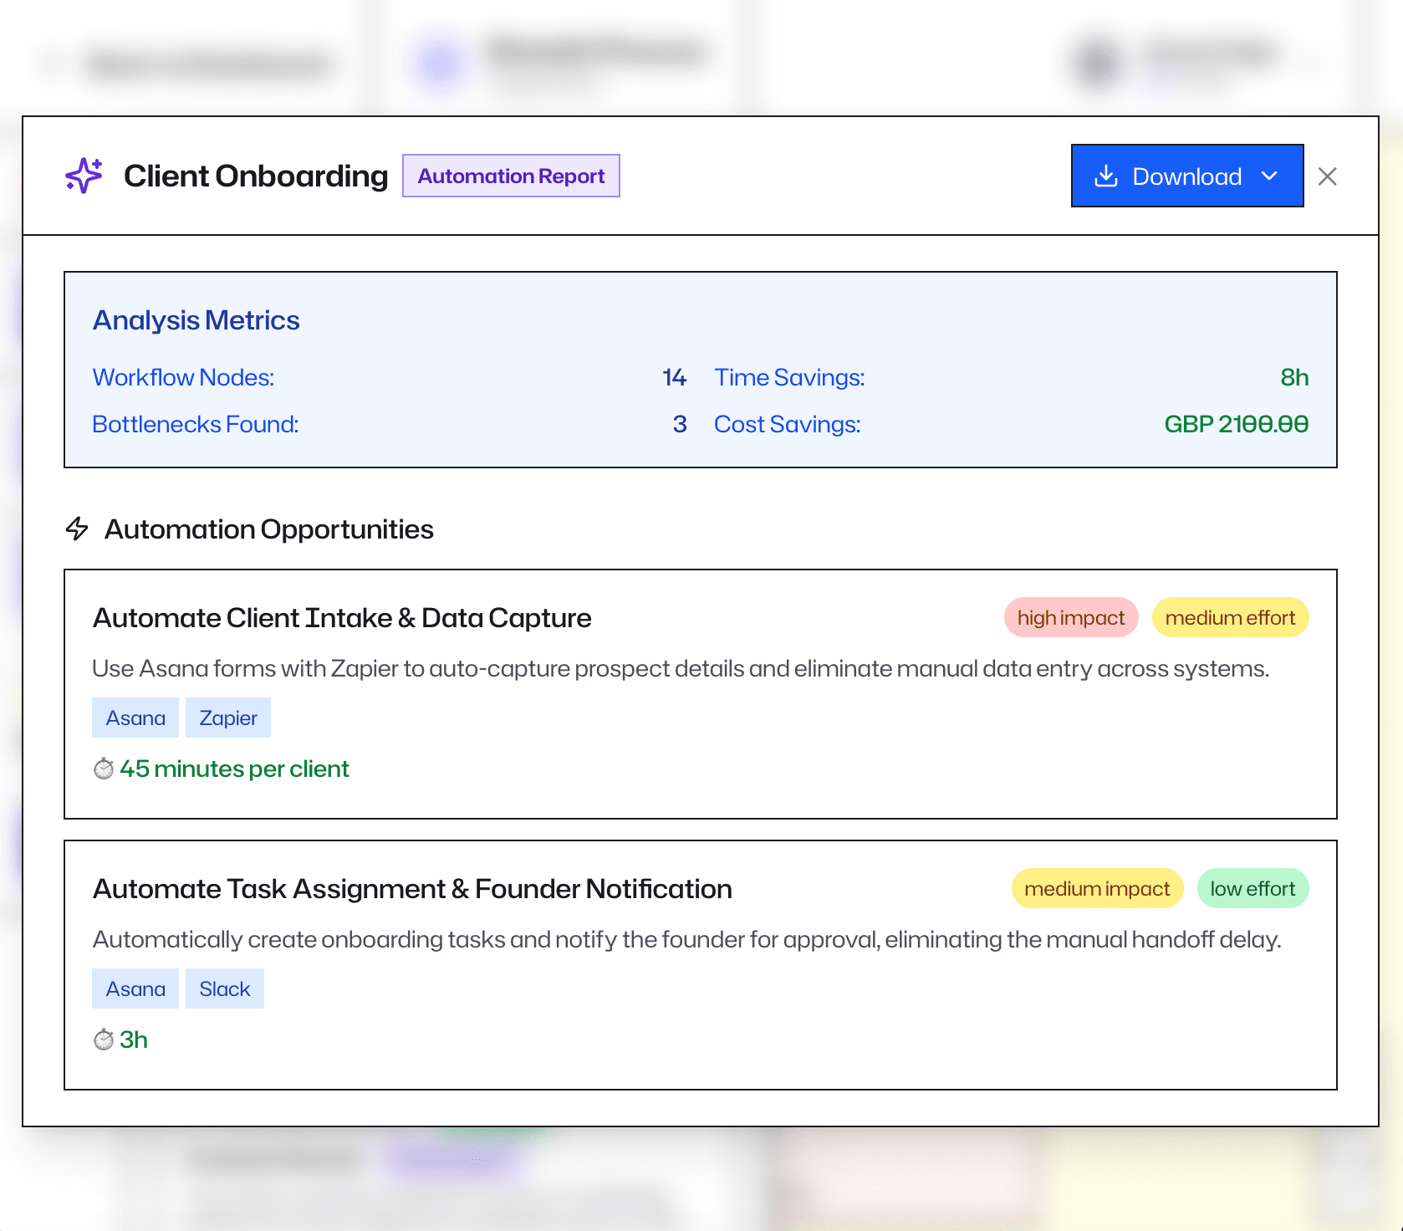
Task: Click the Asana tag under Client Intake
Action: tap(135, 718)
